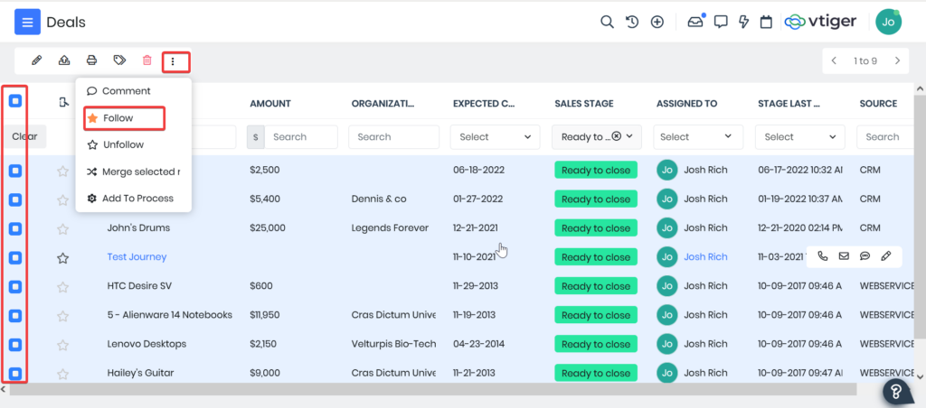
Task: Click the red trash delete icon
Action: [146, 60]
